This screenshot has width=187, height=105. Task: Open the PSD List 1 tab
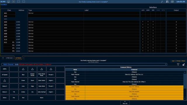(x=10, y=58)
